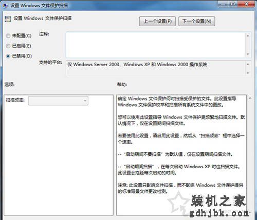Click the title bar window icon

pyautogui.click(x=5, y=6)
